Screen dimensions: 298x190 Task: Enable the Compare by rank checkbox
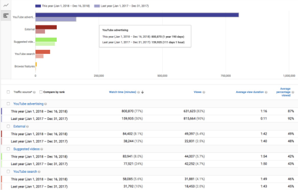[x=41, y=92]
